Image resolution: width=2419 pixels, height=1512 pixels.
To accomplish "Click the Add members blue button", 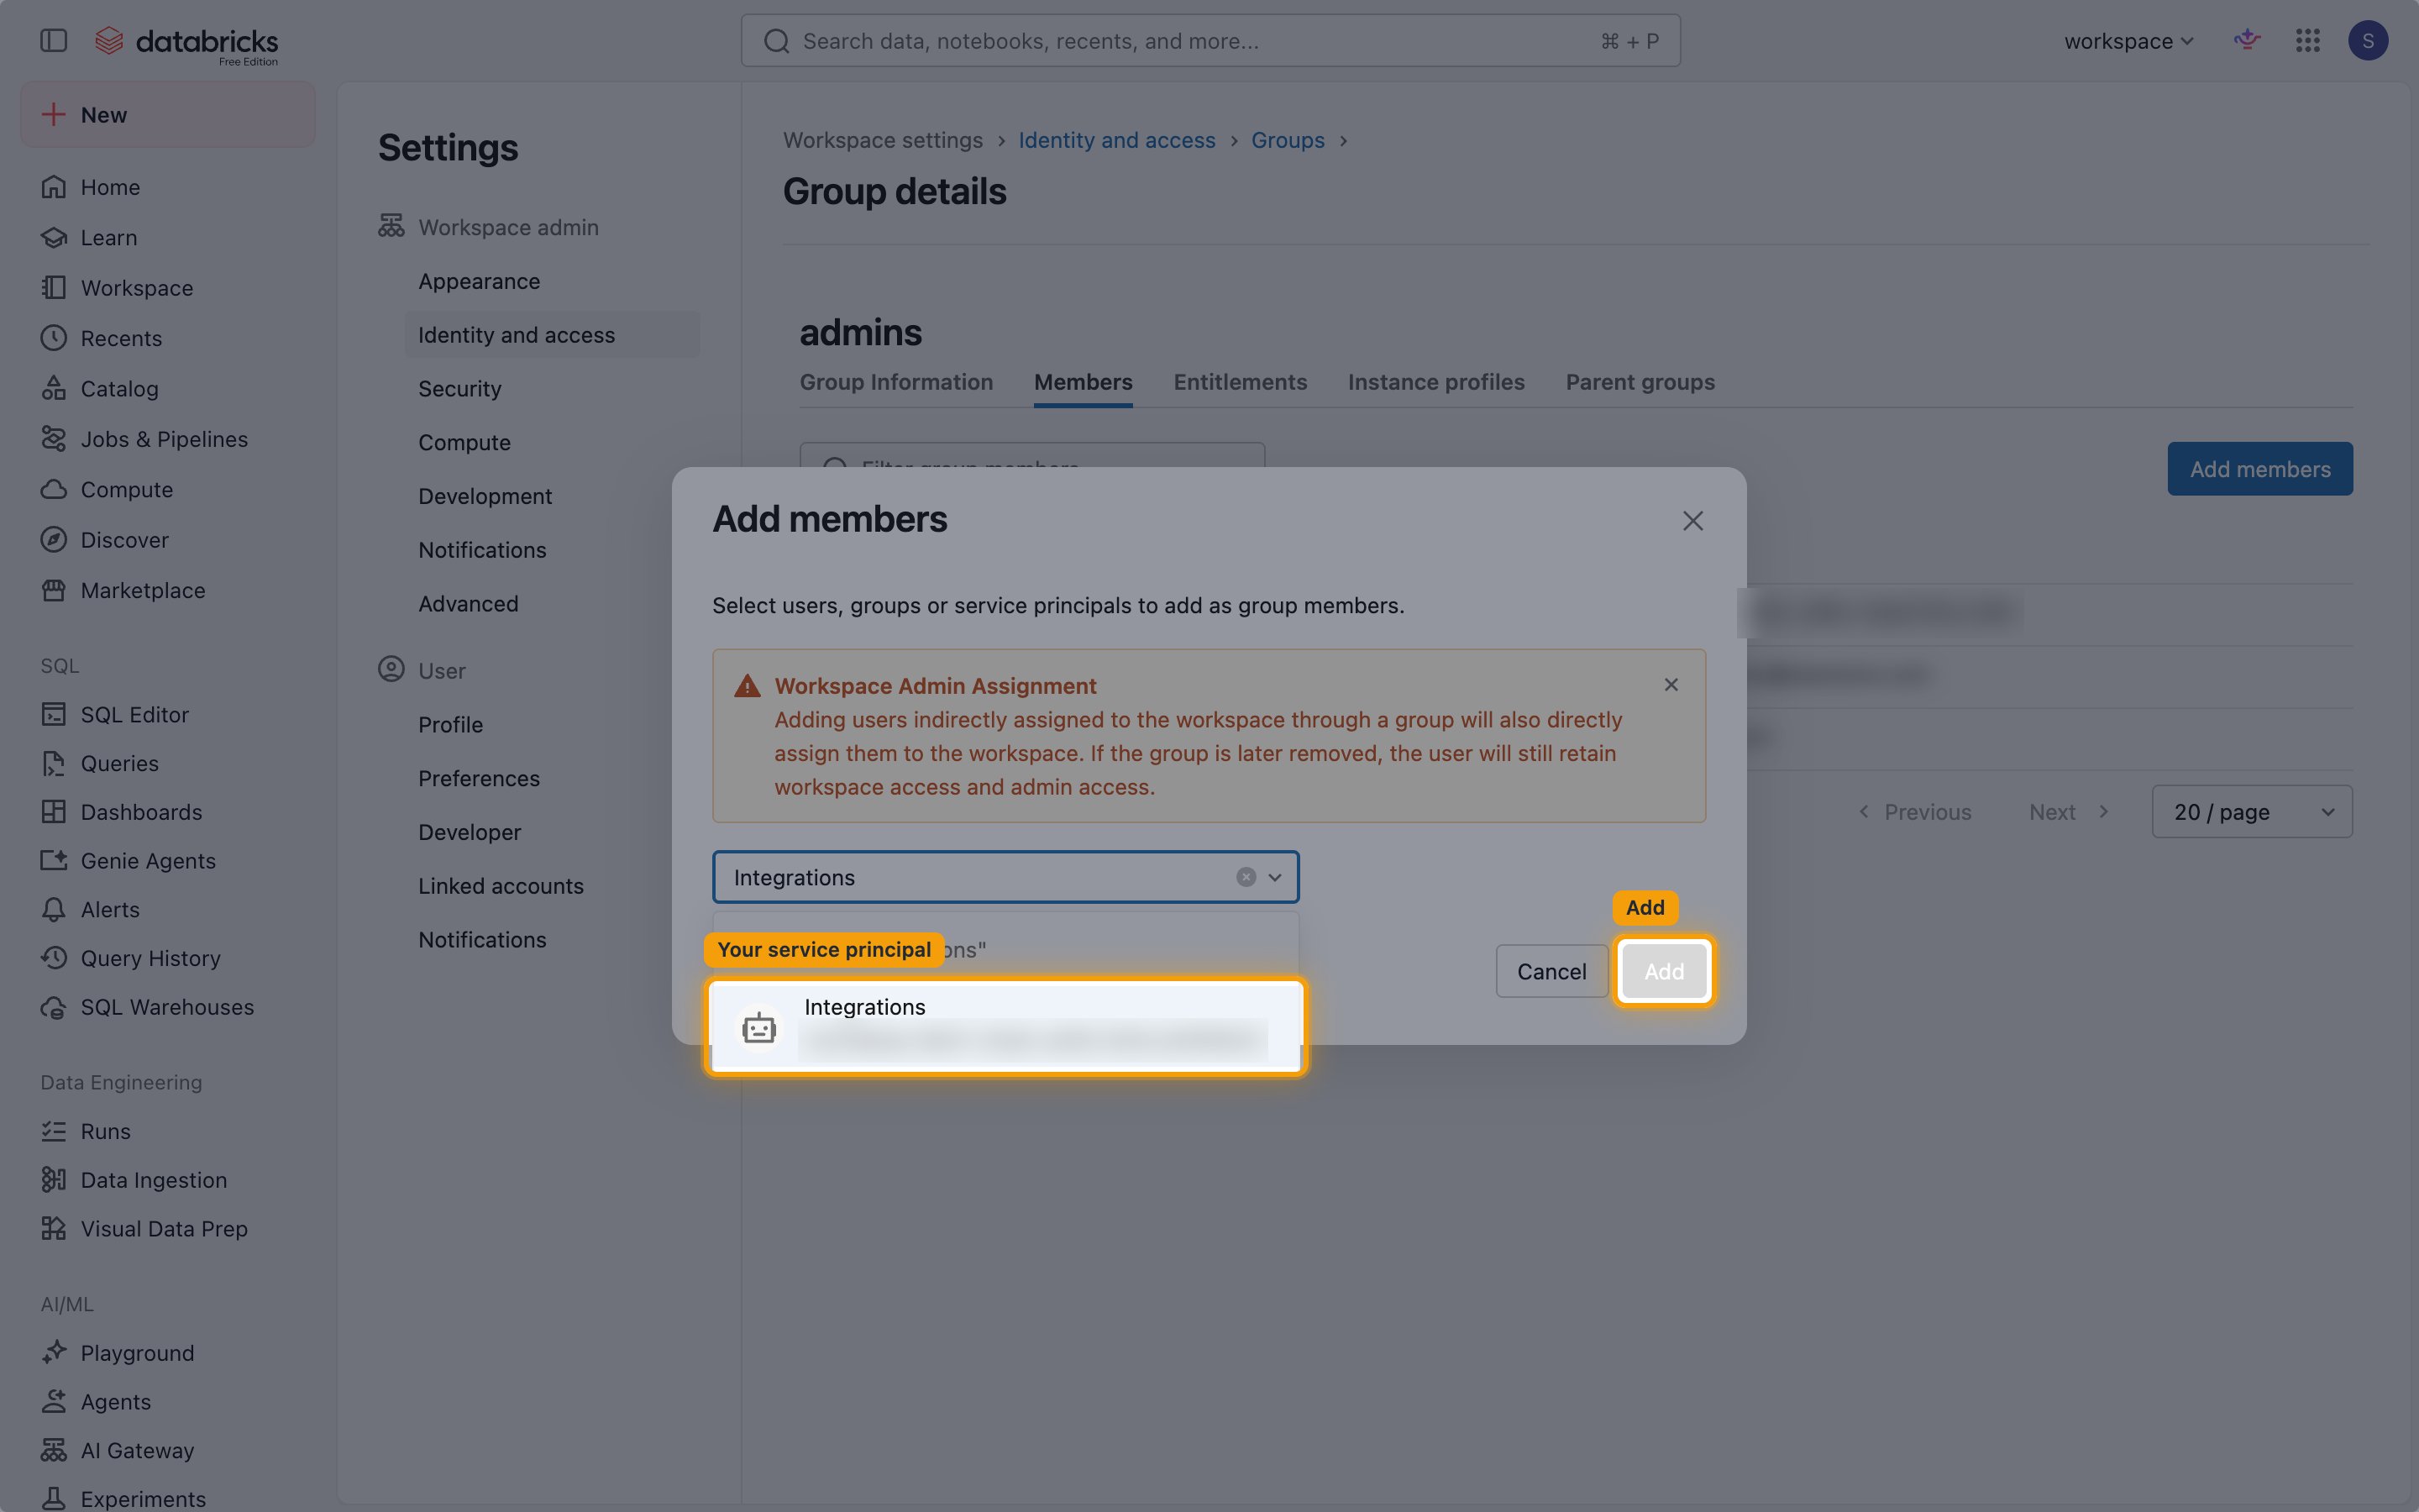I will click(2259, 469).
